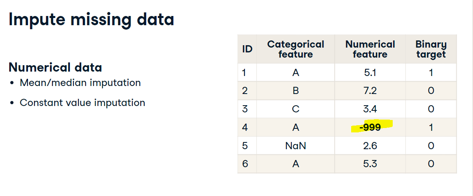Click the binary target value in row 4
The height and width of the screenshot is (196, 473).
coord(431,128)
